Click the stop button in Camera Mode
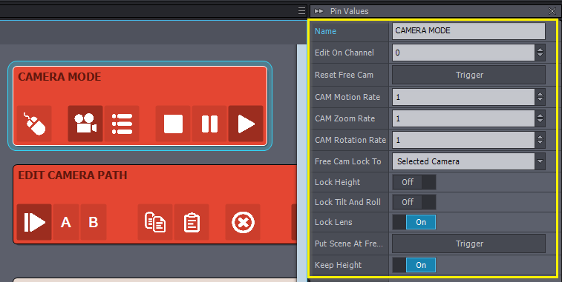 [x=173, y=124]
